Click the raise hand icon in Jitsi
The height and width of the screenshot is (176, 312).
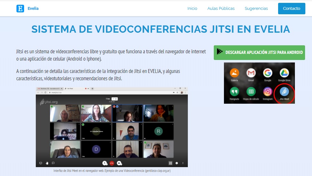point(47,163)
